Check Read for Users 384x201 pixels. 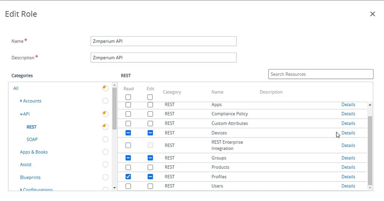(128, 186)
